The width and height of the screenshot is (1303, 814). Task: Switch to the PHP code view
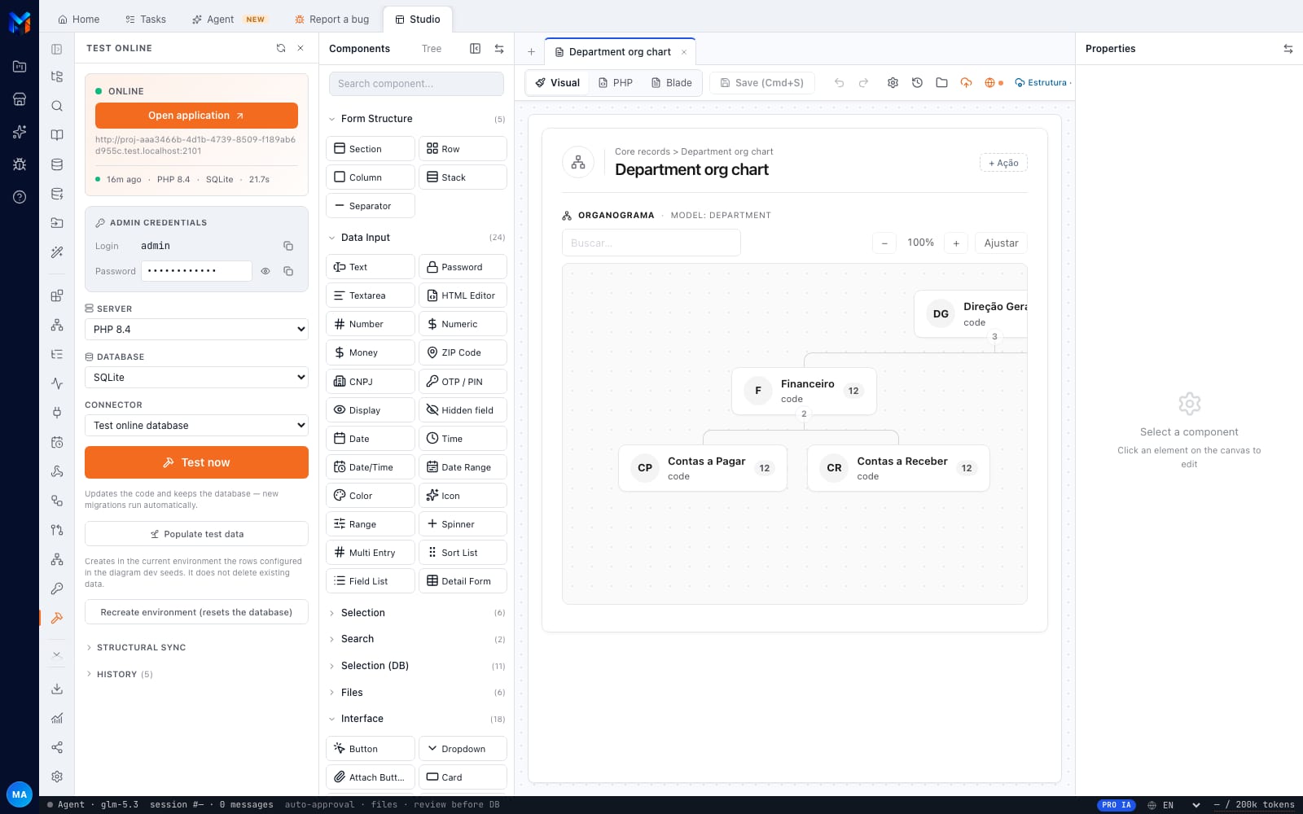(x=615, y=83)
